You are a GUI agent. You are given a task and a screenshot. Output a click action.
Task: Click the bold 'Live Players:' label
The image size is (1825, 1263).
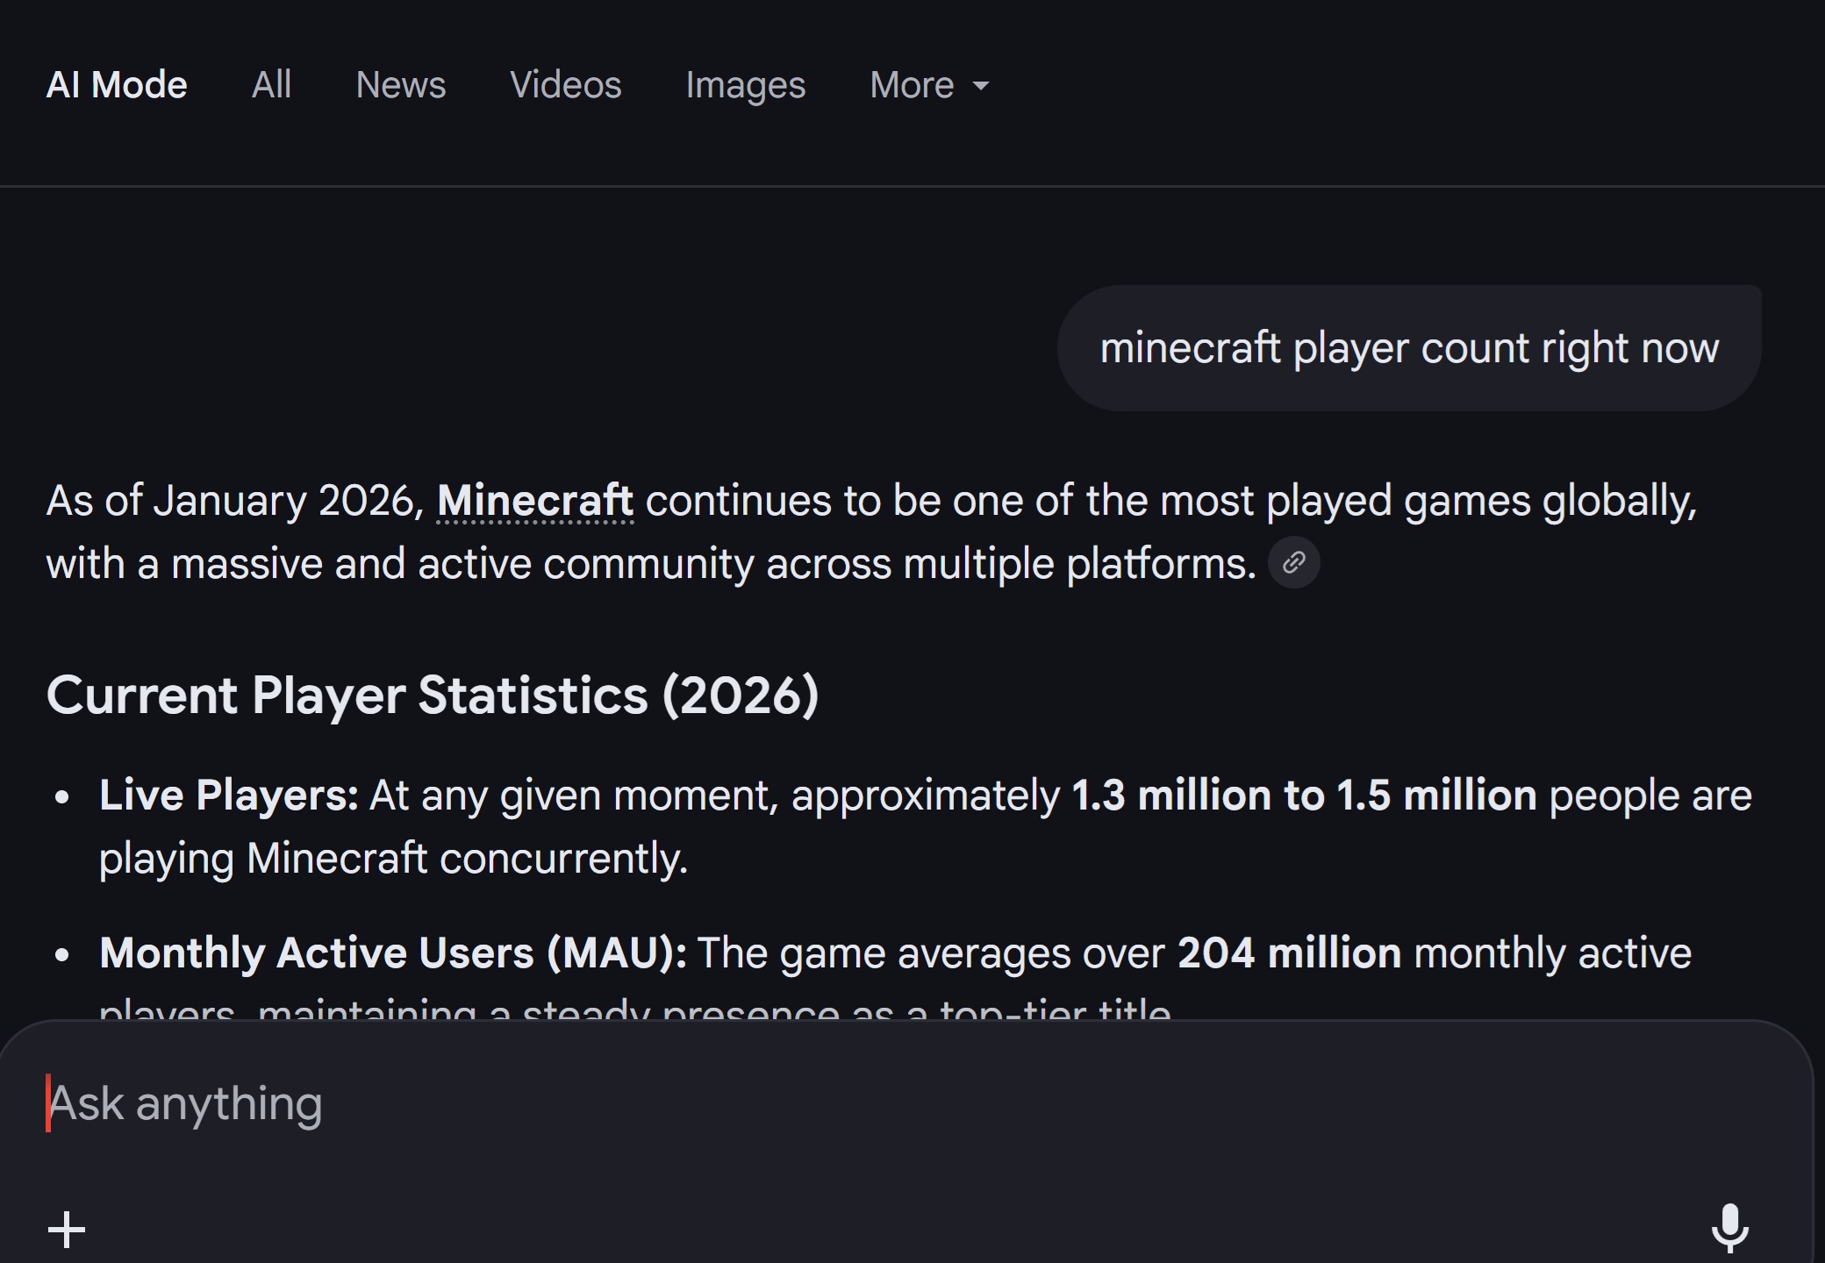click(228, 796)
